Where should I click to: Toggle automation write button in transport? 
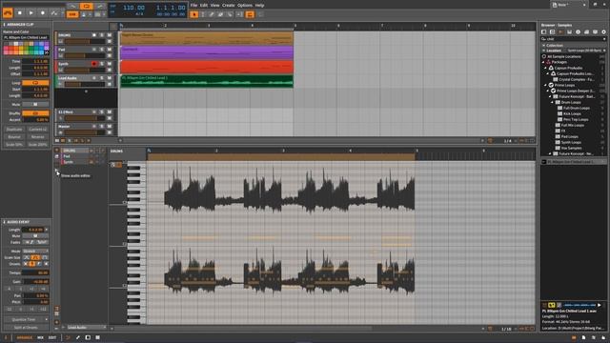point(54,12)
